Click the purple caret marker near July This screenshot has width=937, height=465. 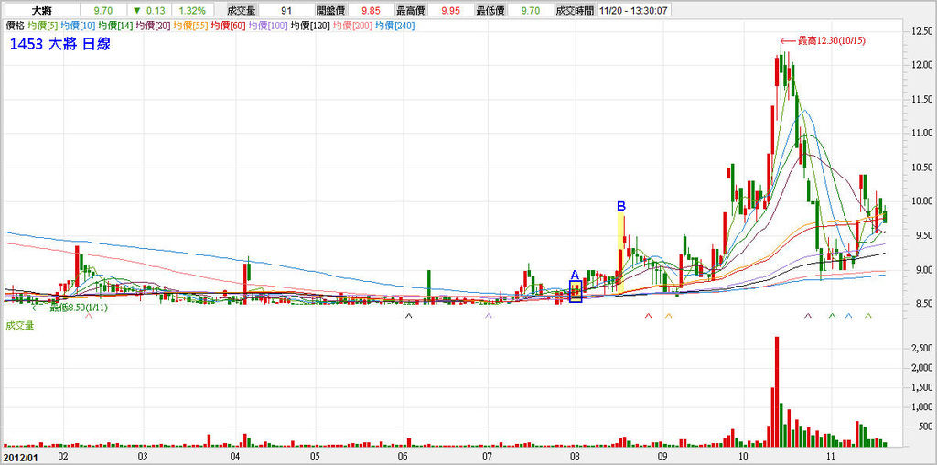pyautogui.click(x=489, y=315)
